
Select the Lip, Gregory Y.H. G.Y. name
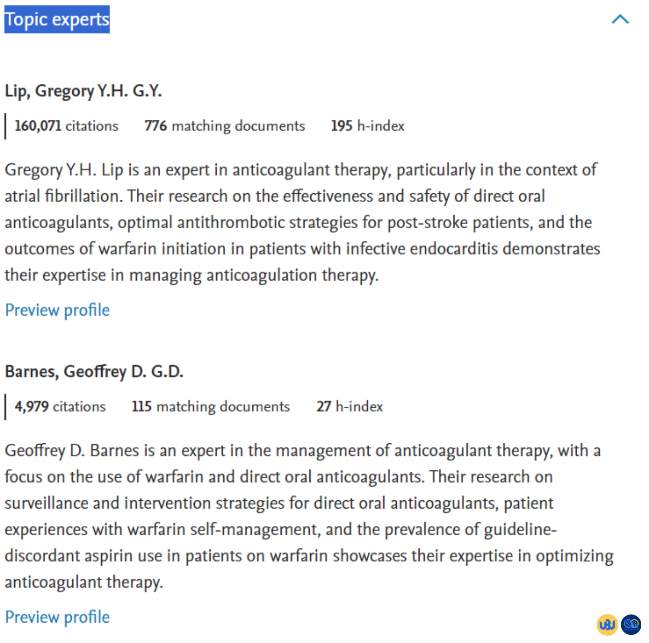pos(83,91)
